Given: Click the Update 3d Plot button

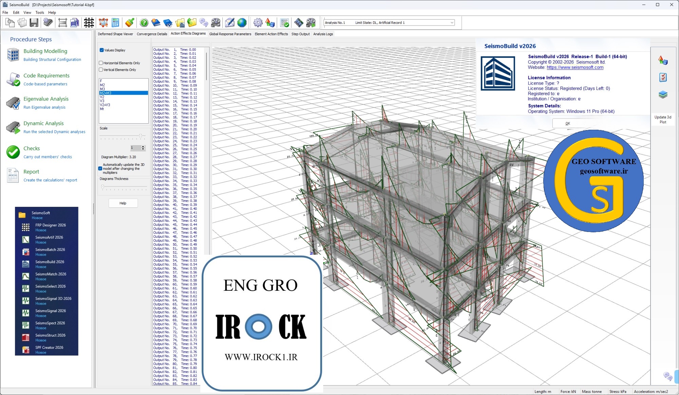Looking at the screenshot, I should [x=663, y=120].
